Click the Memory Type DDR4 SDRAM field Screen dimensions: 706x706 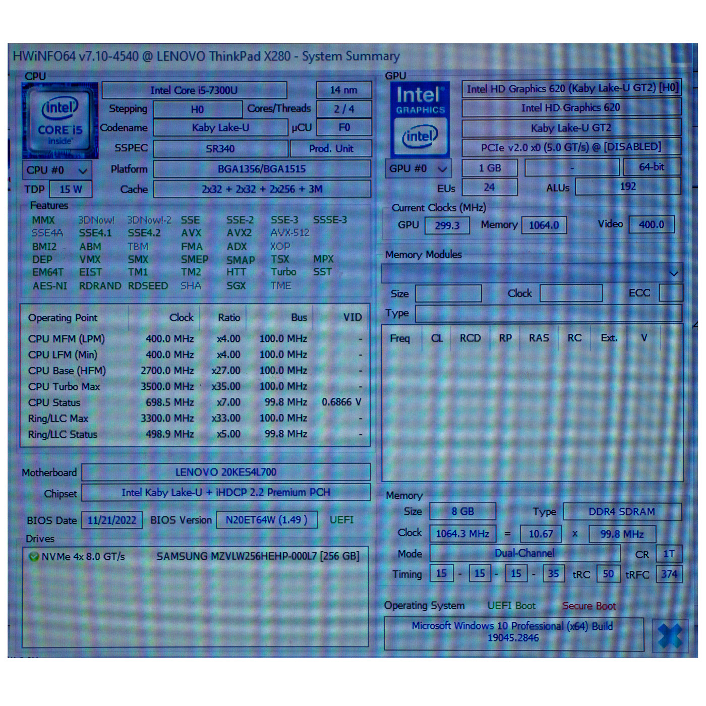pyautogui.click(x=622, y=511)
